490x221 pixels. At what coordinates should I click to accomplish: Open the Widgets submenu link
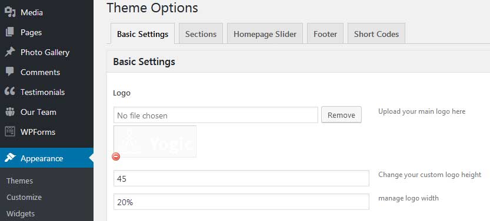(21, 214)
